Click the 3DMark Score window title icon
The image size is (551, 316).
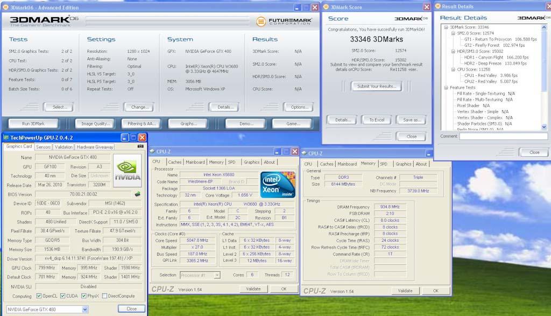click(x=326, y=6)
